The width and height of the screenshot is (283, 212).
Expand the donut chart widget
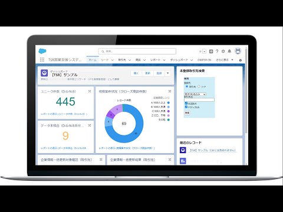click(x=170, y=91)
